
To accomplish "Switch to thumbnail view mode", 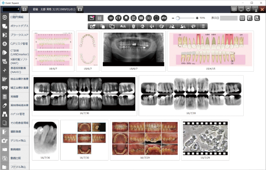I will 92,18.
